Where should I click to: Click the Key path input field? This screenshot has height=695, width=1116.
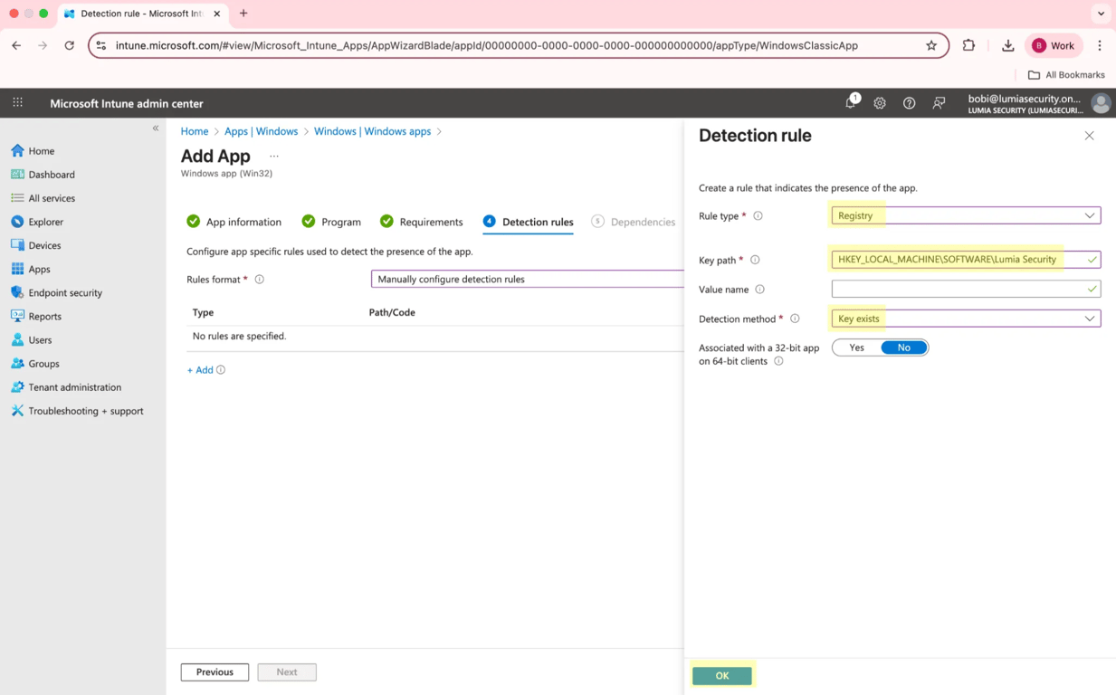966,260
